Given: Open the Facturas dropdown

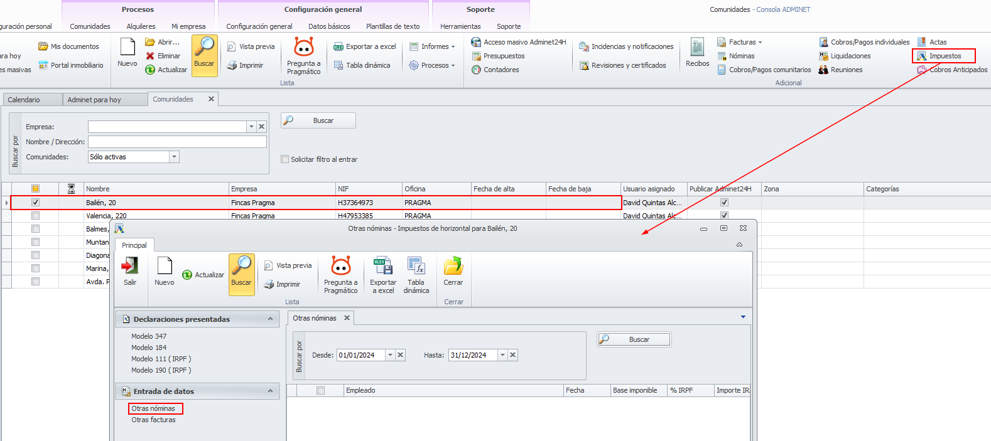Looking at the screenshot, I should [740, 42].
